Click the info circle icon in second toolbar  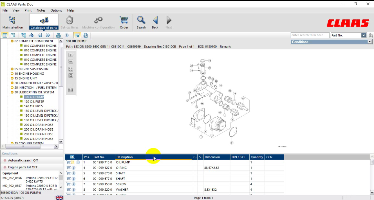click(x=67, y=35)
